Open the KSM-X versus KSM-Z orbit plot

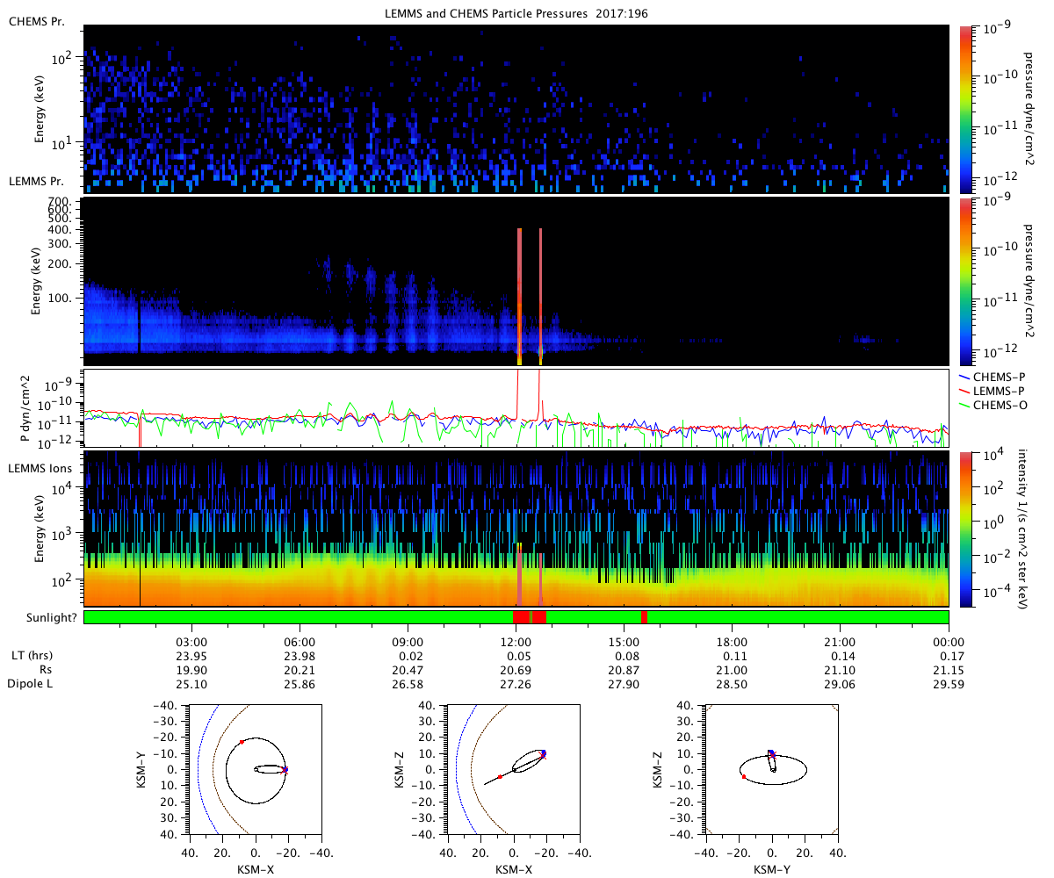[x=514, y=769]
